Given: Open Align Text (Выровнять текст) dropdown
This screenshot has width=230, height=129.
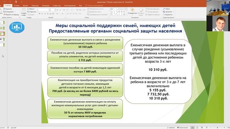Looking at the screenshot, I should pyautogui.click(x=95, y=12).
